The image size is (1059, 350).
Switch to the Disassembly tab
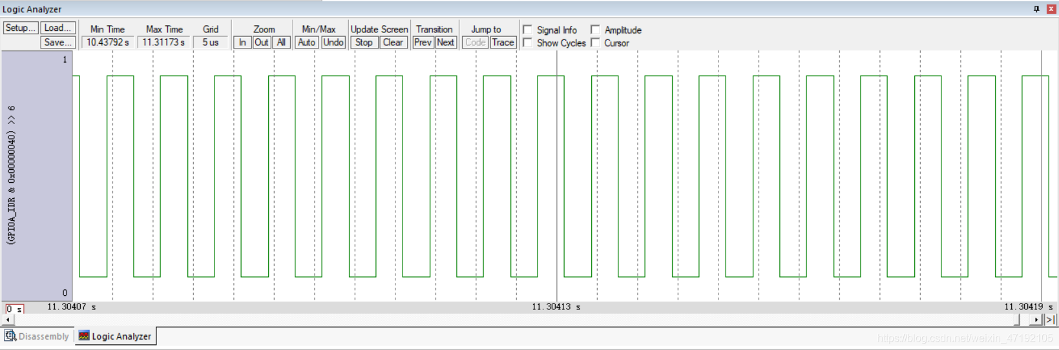pyautogui.click(x=37, y=336)
